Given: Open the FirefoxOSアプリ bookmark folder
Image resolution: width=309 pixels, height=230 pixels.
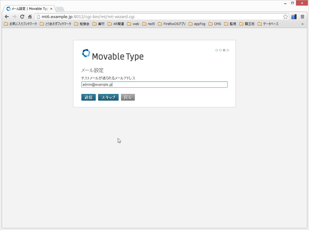Looking at the screenshot, I should [172, 24].
